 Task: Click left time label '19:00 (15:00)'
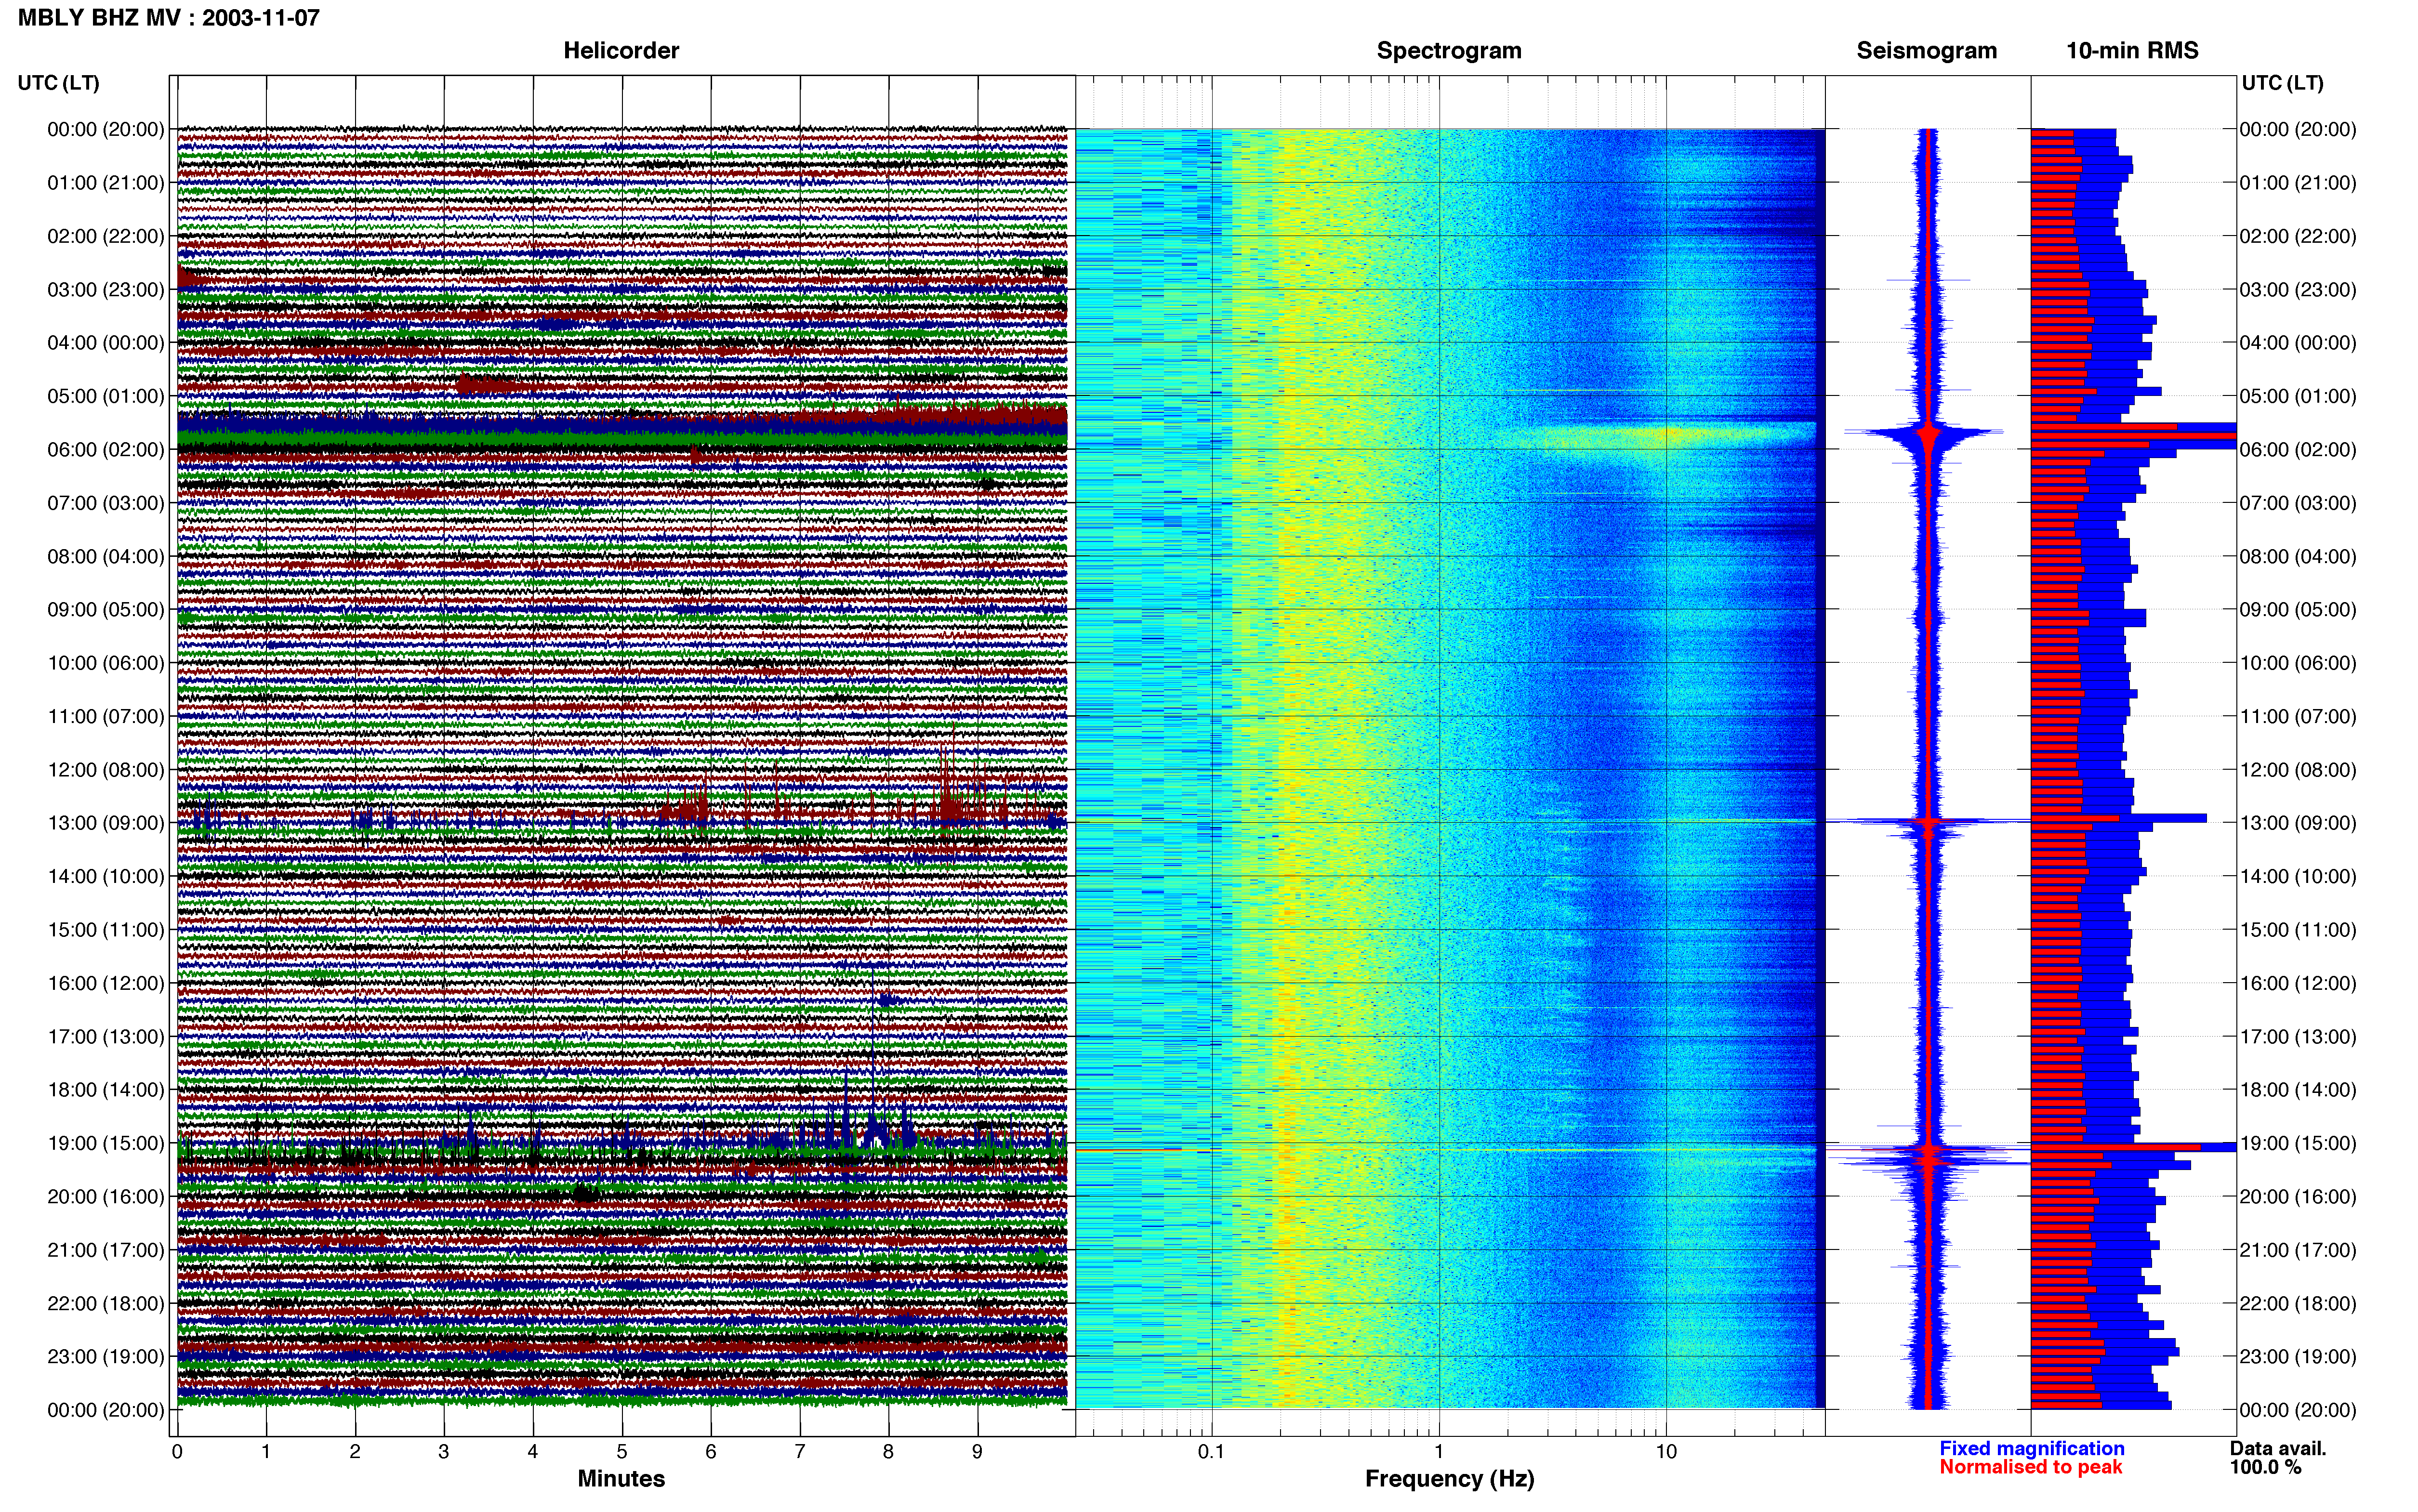tap(106, 1143)
